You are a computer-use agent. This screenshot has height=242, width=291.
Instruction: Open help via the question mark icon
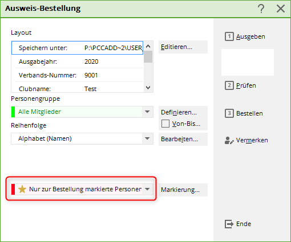[261, 9]
